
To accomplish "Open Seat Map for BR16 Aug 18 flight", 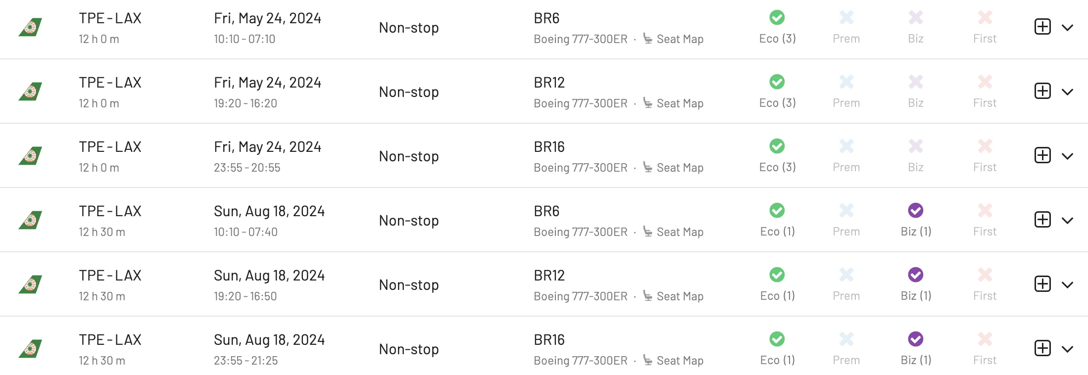I will 673,361.
